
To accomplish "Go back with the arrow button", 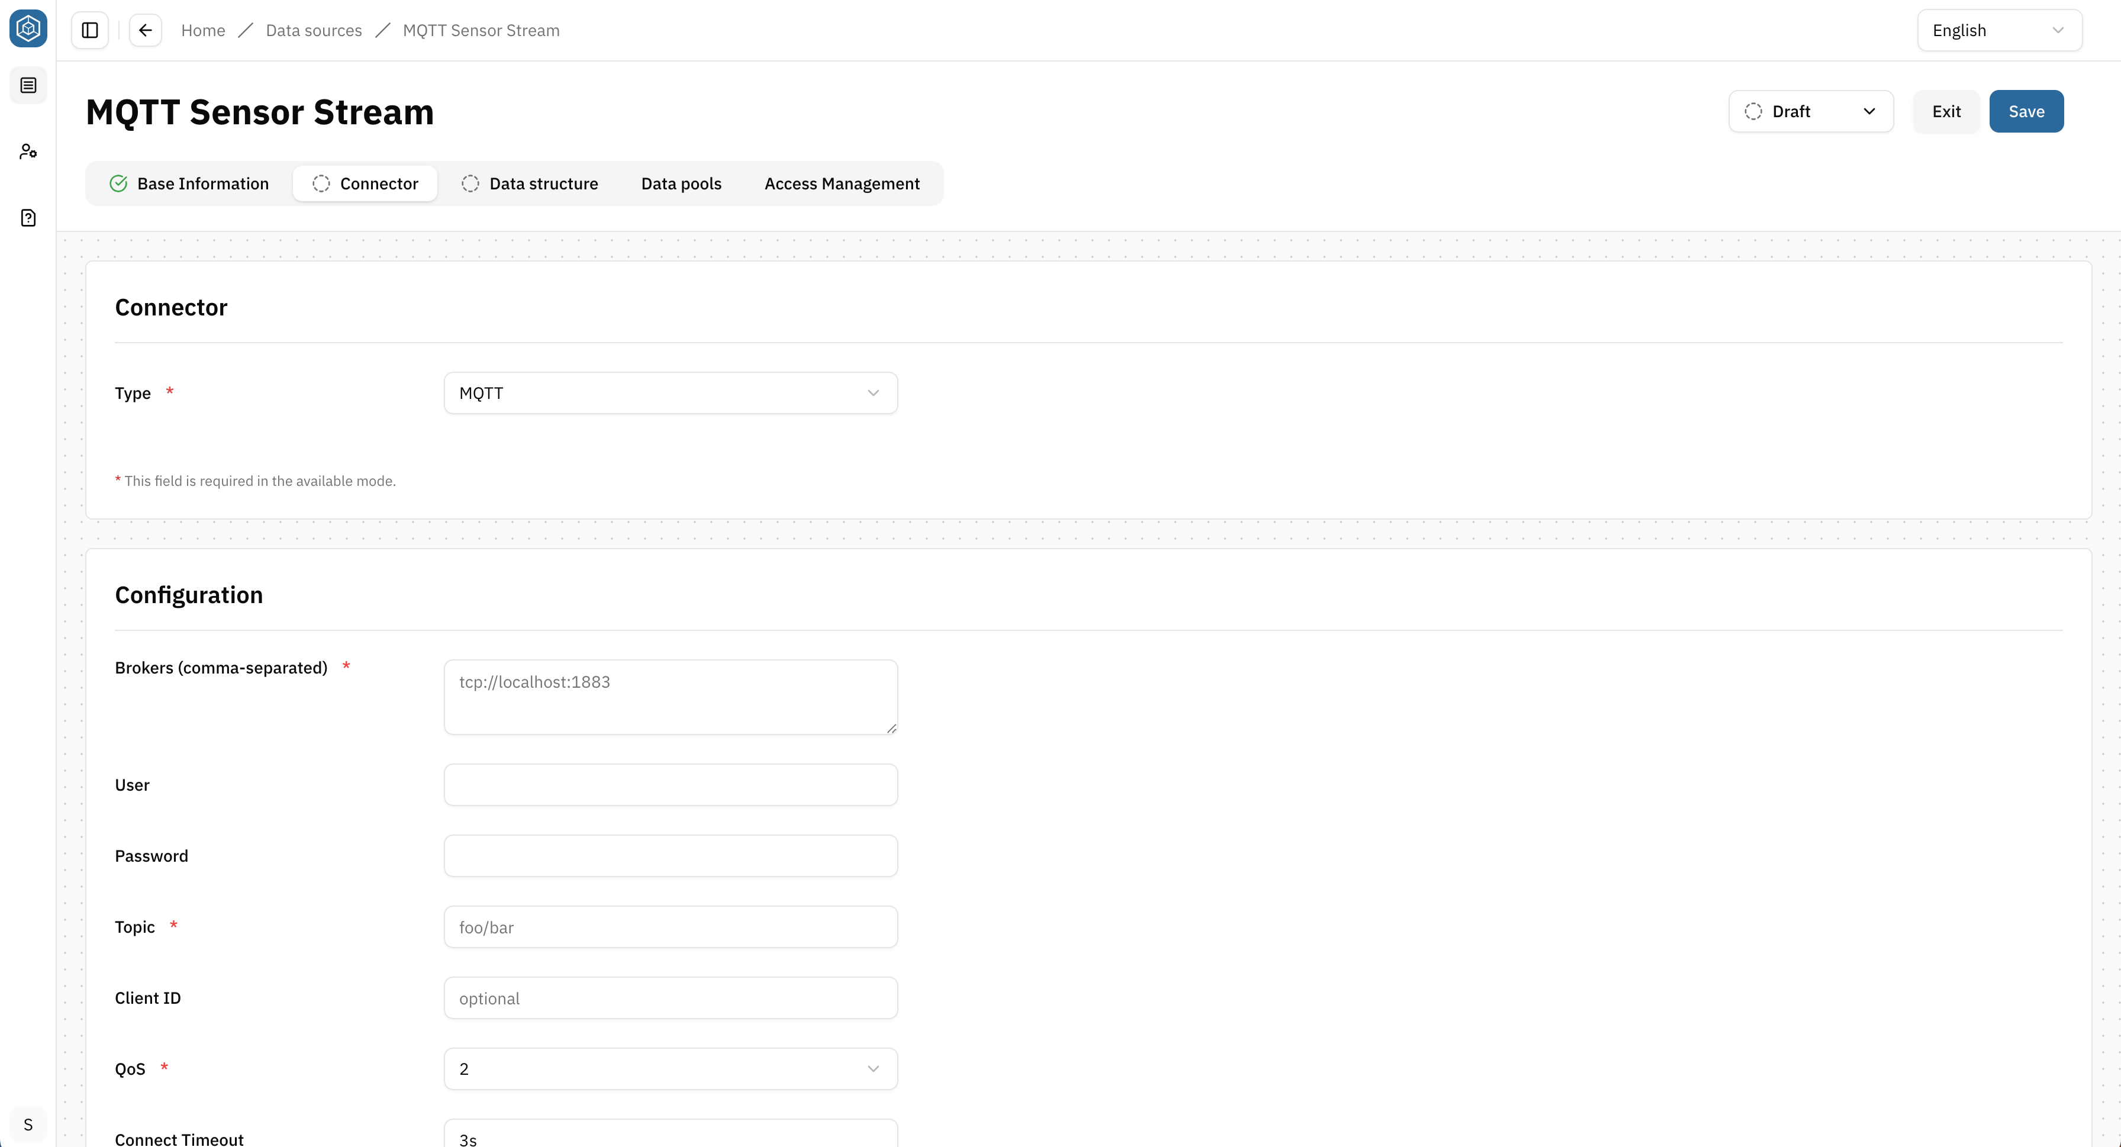I will click(146, 30).
